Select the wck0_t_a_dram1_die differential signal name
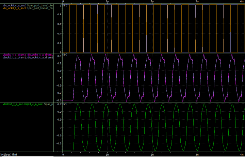 28,58
